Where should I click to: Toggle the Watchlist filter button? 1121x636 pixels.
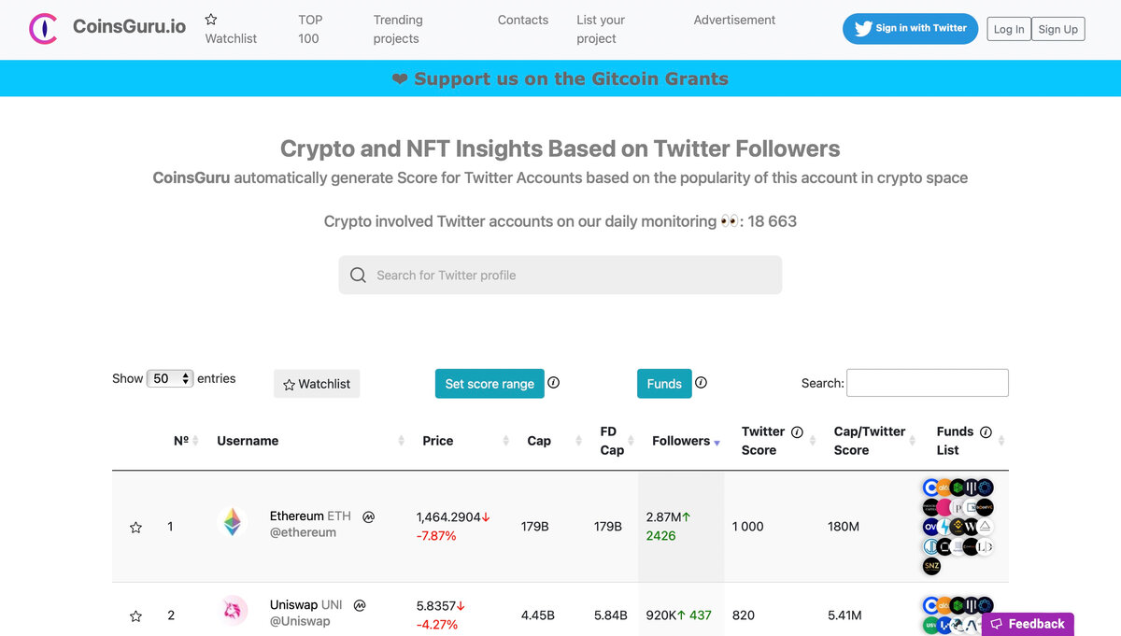[317, 384]
